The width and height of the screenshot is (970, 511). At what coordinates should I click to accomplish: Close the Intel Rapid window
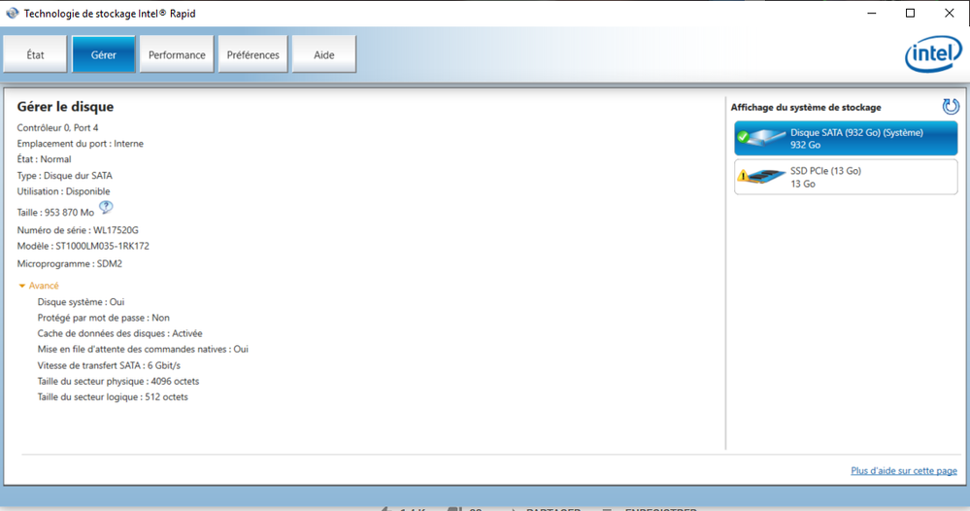950,13
